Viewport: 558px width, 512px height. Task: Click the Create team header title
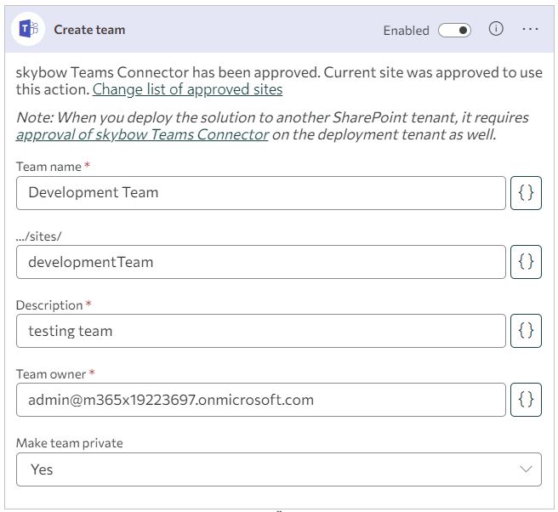point(89,30)
